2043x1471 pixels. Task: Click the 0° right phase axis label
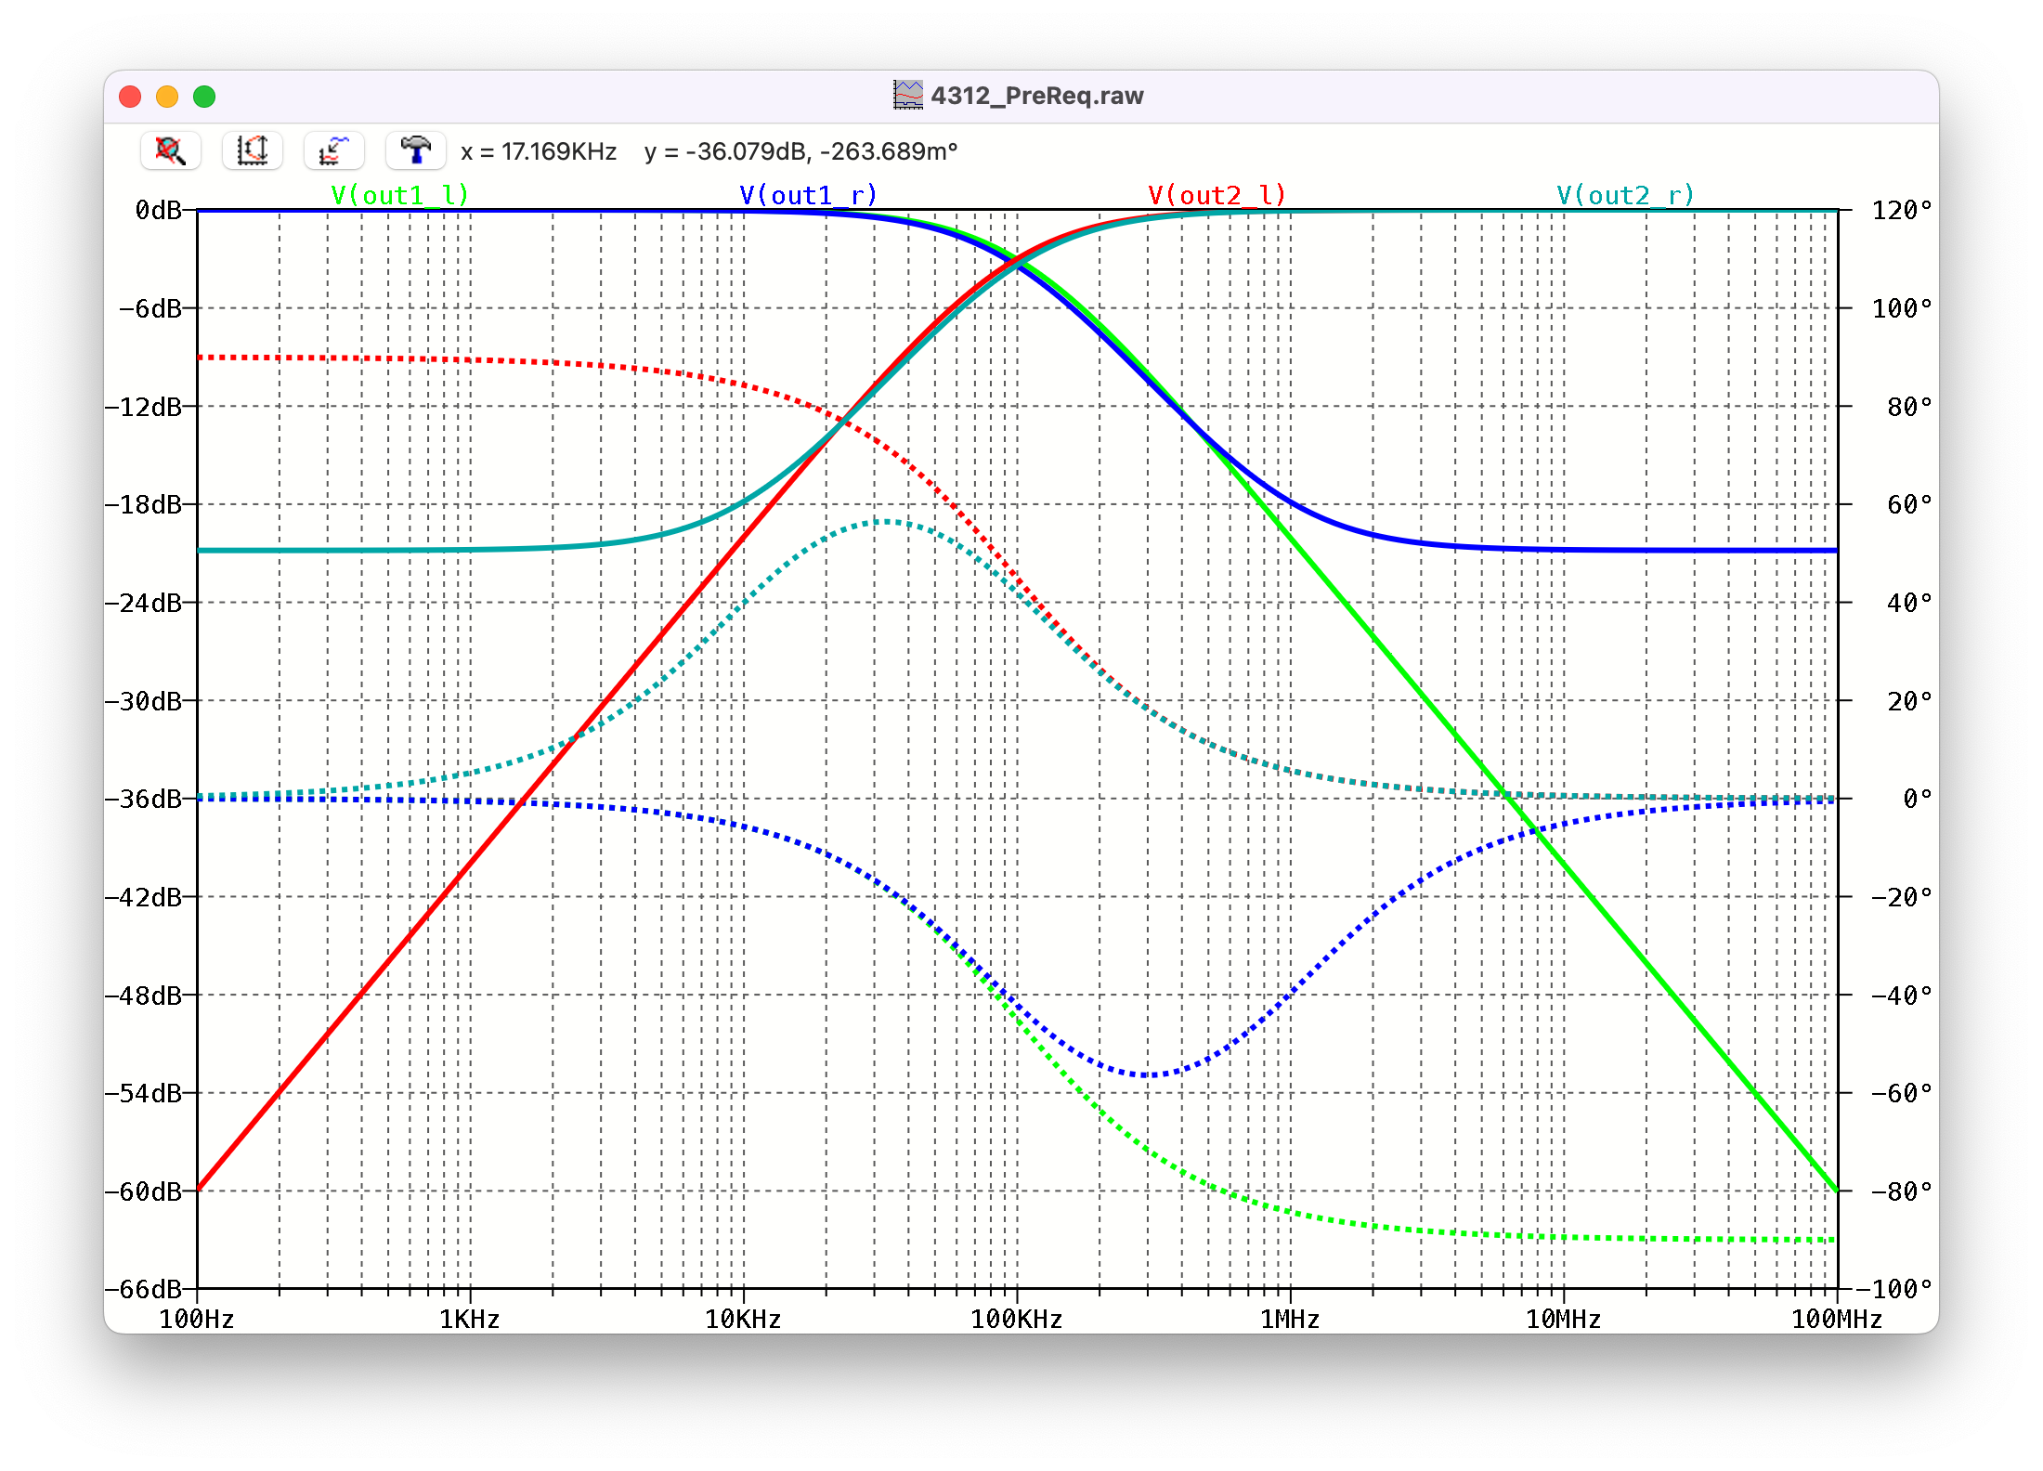pos(1918,799)
